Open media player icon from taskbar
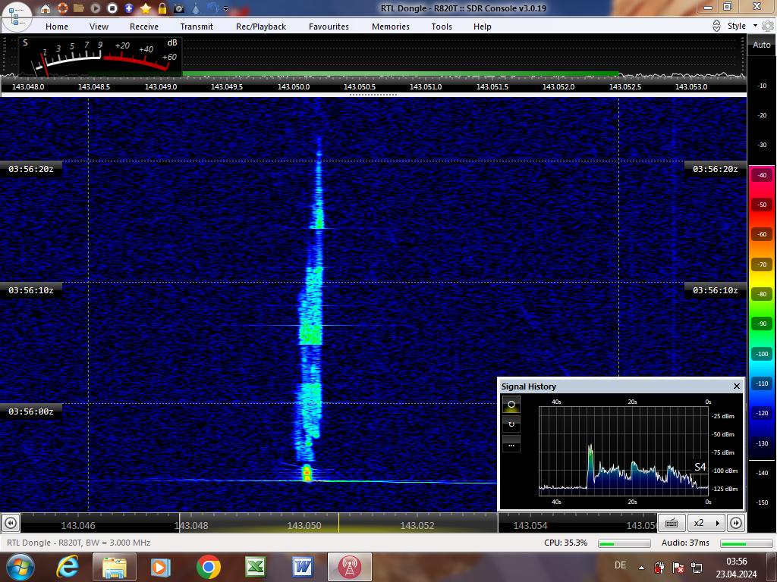Image resolution: width=777 pixels, height=582 pixels. tap(161, 567)
